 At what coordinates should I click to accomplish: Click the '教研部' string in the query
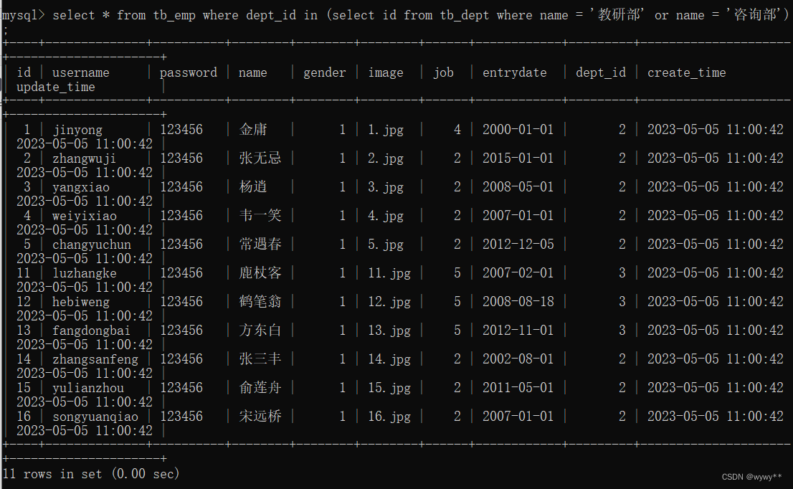tap(618, 15)
